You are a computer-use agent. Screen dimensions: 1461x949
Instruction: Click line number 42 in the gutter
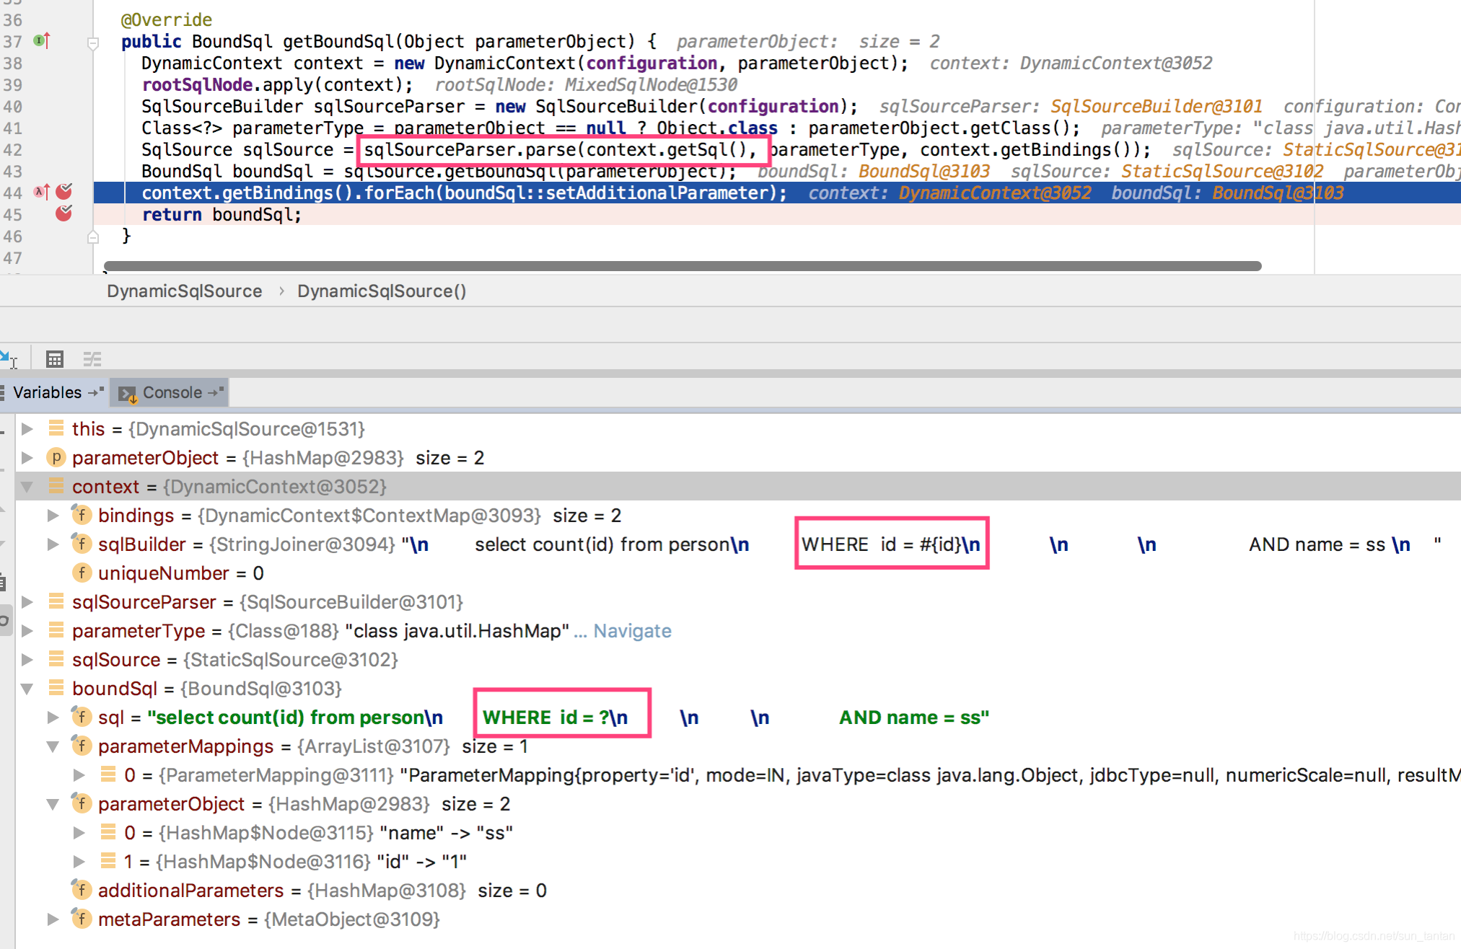point(12,150)
